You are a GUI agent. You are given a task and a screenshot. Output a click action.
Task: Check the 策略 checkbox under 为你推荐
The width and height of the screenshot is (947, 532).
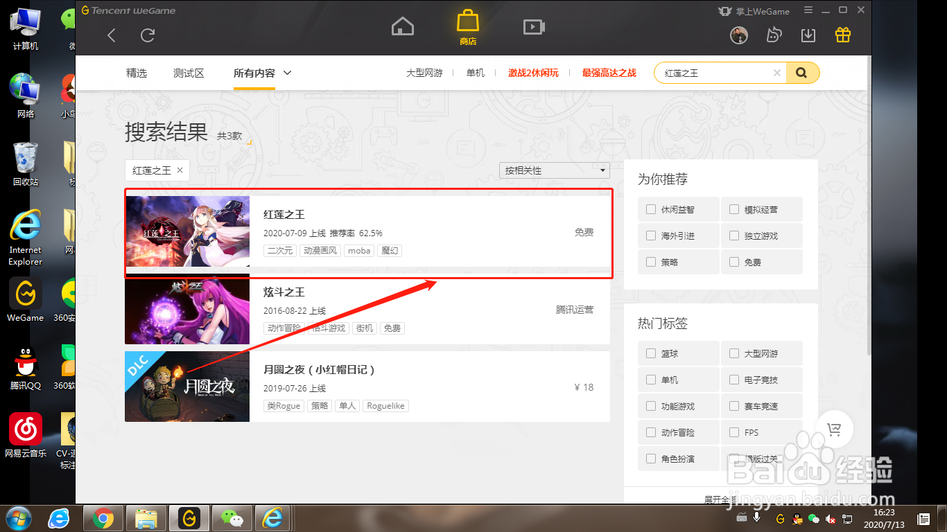tap(650, 262)
